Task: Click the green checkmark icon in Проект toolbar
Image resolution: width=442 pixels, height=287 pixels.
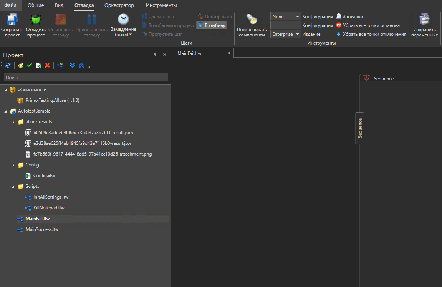Action: click(30, 66)
